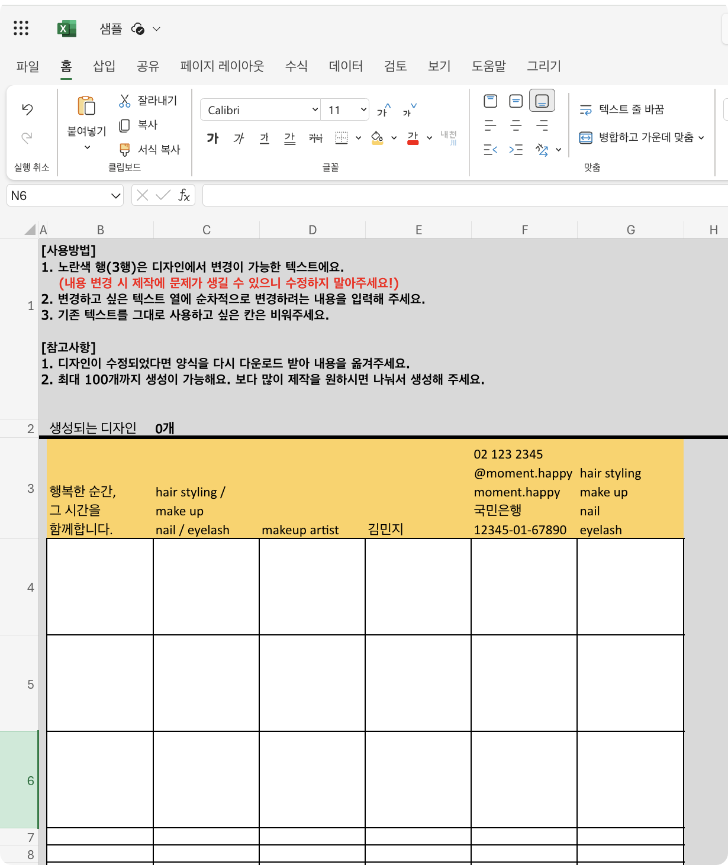Toggle strikethrough formatting
This screenshot has width=728, height=865.
pos(315,138)
